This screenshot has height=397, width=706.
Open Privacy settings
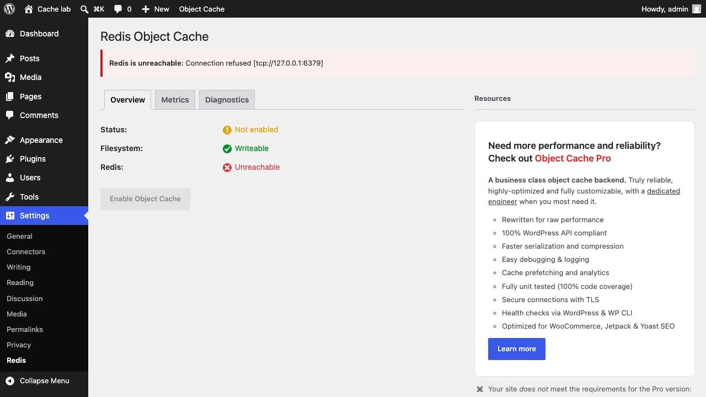[x=19, y=345]
